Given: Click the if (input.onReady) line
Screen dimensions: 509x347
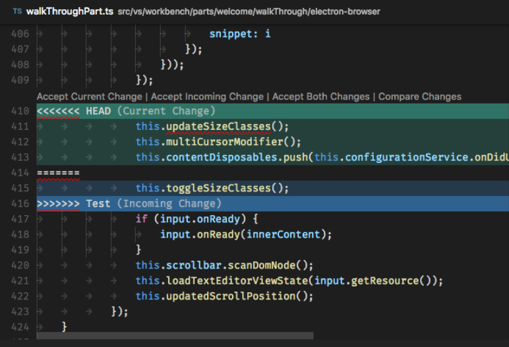Looking at the screenshot, I should 196,219.
